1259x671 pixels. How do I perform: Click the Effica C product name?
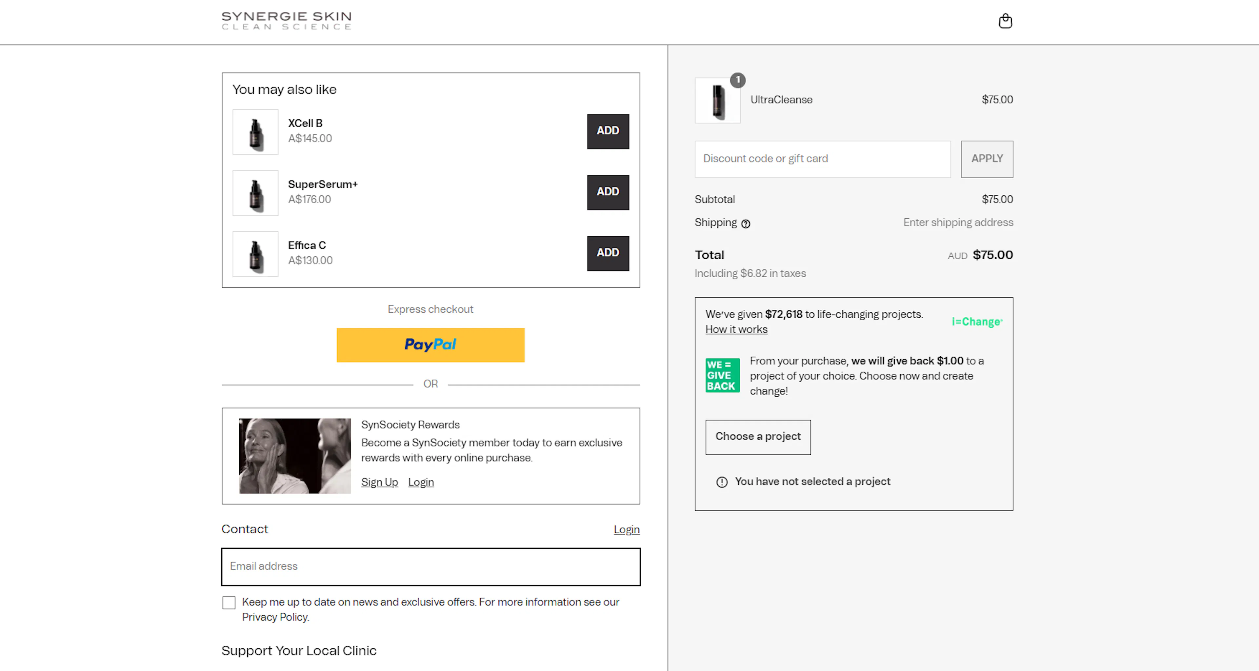(x=307, y=245)
